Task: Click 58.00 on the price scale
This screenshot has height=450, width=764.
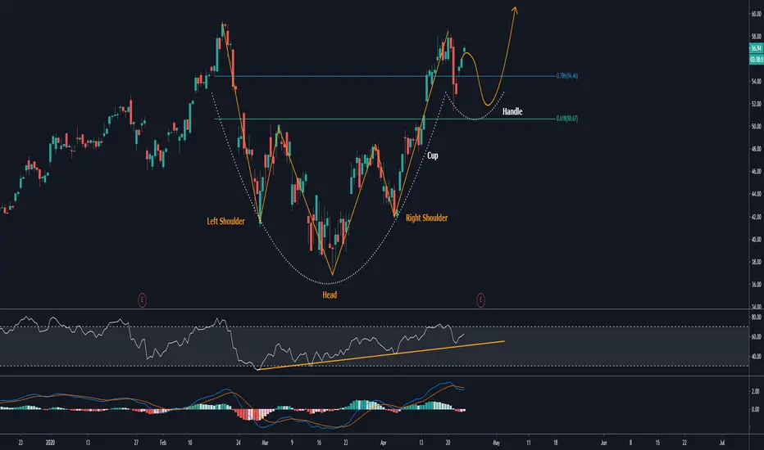Action: tap(756, 37)
